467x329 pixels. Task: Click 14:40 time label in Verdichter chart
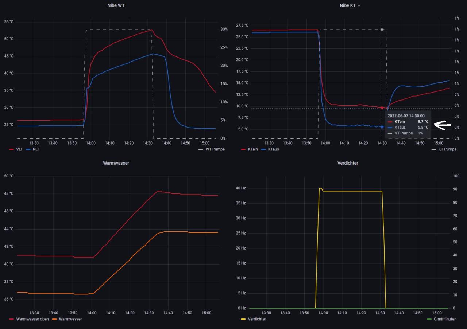pyautogui.click(x=399, y=313)
